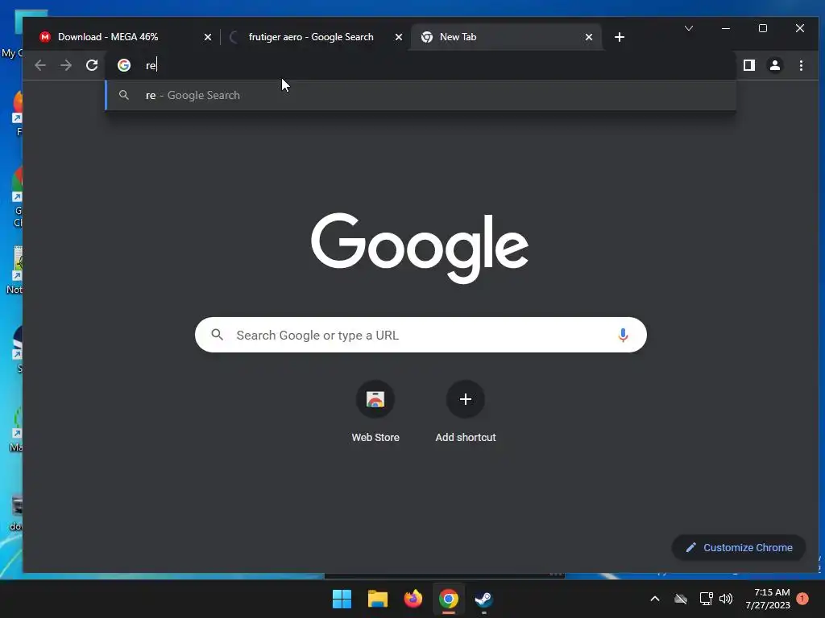The width and height of the screenshot is (825, 618).
Task: Switch to the Download - MEGA tab
Action: click(125, 37)
